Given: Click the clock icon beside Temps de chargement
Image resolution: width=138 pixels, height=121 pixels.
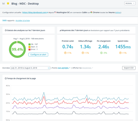Looking at the screenshot, I should [x=6, y=79].
